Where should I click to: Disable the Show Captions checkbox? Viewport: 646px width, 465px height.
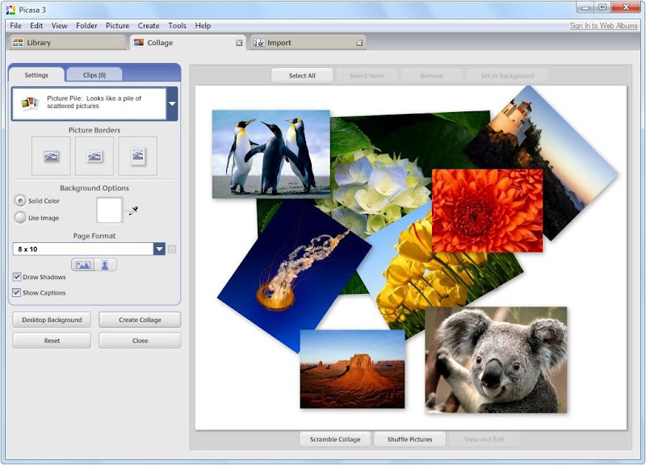pos(17,292)
